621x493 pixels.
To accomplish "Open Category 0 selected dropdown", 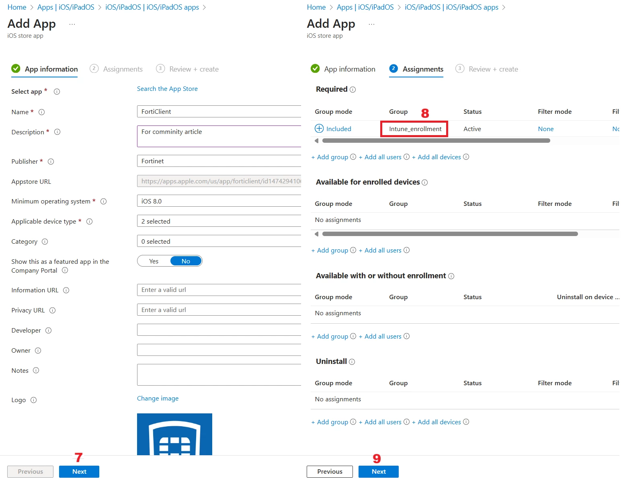I will point(219,241).
